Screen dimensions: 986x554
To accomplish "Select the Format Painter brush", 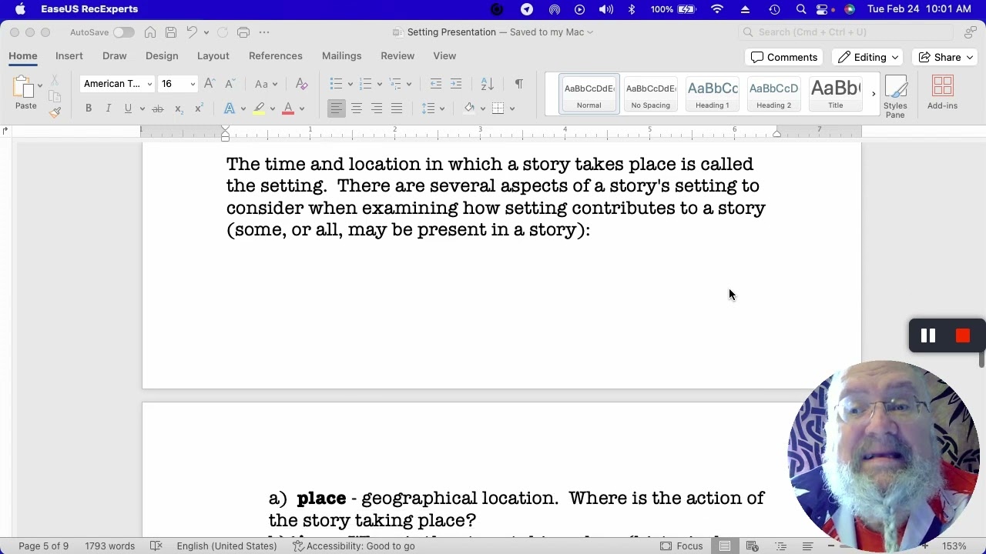I will coord(55,112).
